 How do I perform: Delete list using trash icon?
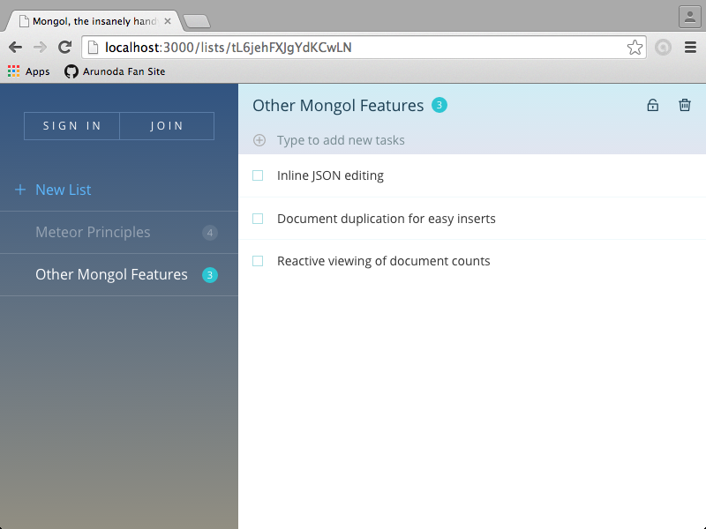[685, 105]
